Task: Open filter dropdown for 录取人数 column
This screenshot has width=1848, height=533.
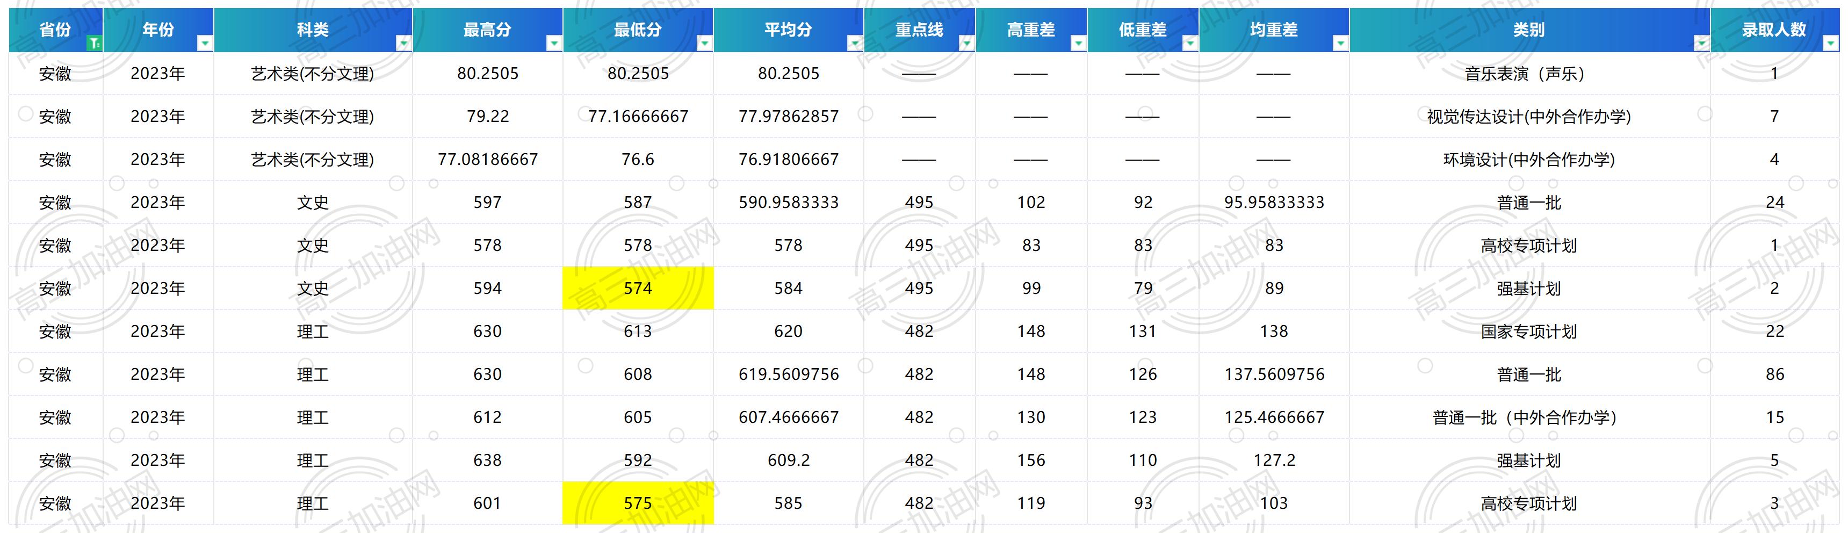Action: pos(1830,44)
